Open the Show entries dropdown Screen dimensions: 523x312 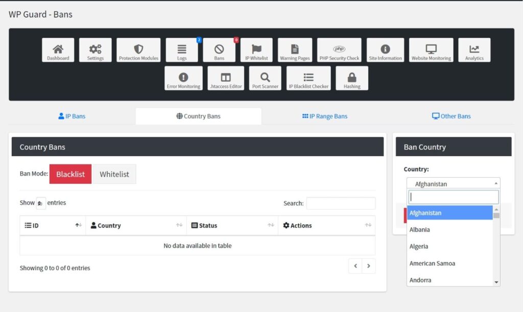(41, 203)
